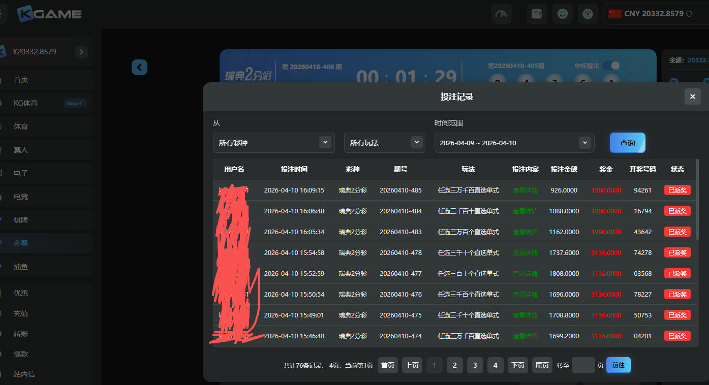Open KG体育 in the sidebar
Screen dimensions: 709x385
25,103
